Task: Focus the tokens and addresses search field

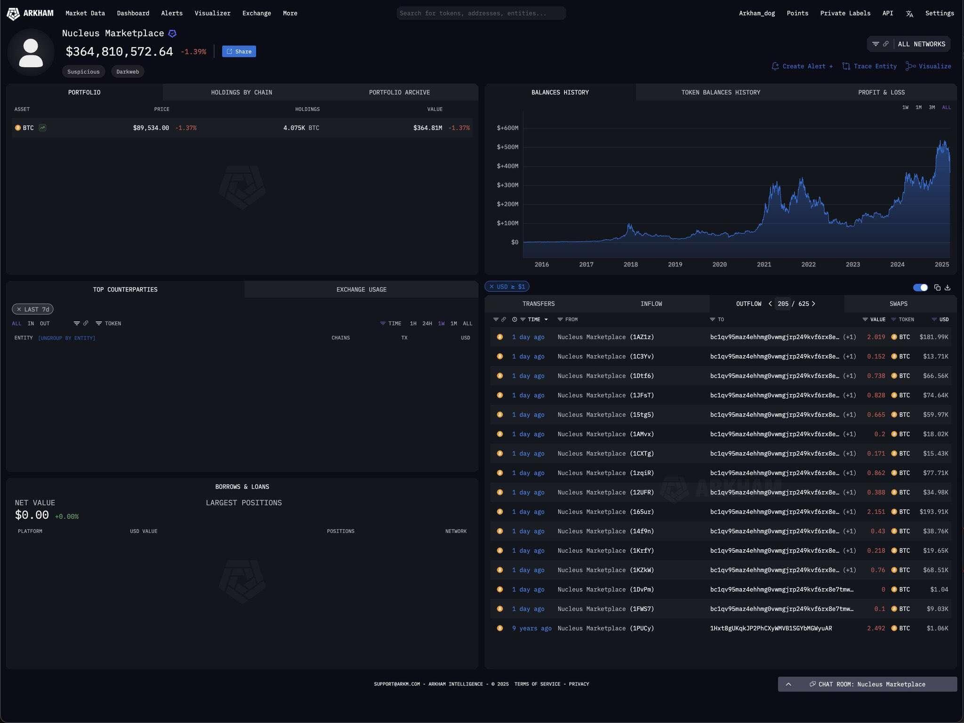Action: (481, 13)
